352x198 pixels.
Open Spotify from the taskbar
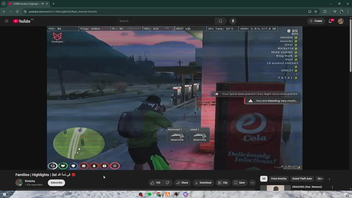[150, 194]
